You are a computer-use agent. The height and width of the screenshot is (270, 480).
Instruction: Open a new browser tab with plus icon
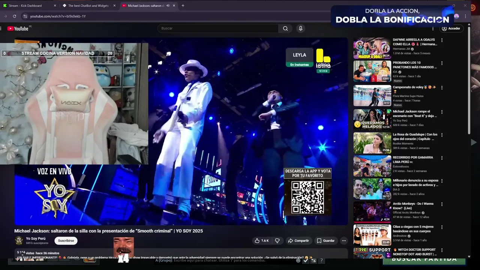coord(183,6)
